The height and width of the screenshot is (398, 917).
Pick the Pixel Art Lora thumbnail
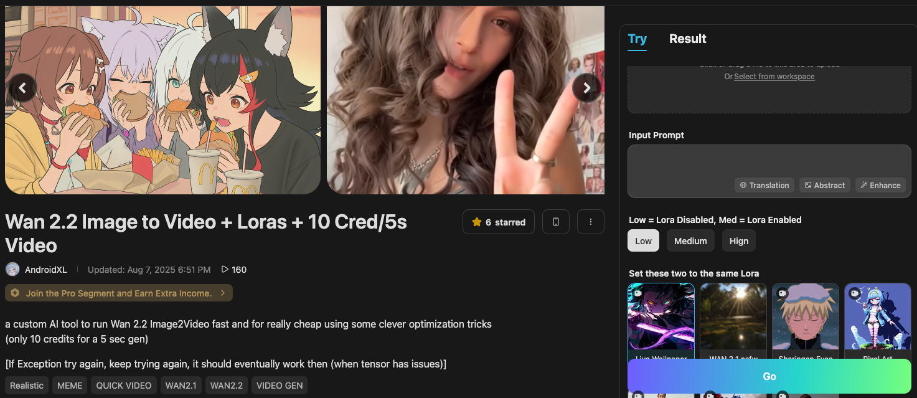click(877, 321)
